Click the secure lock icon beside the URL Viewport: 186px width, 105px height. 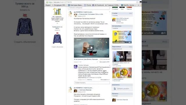[x=47, y=2]
